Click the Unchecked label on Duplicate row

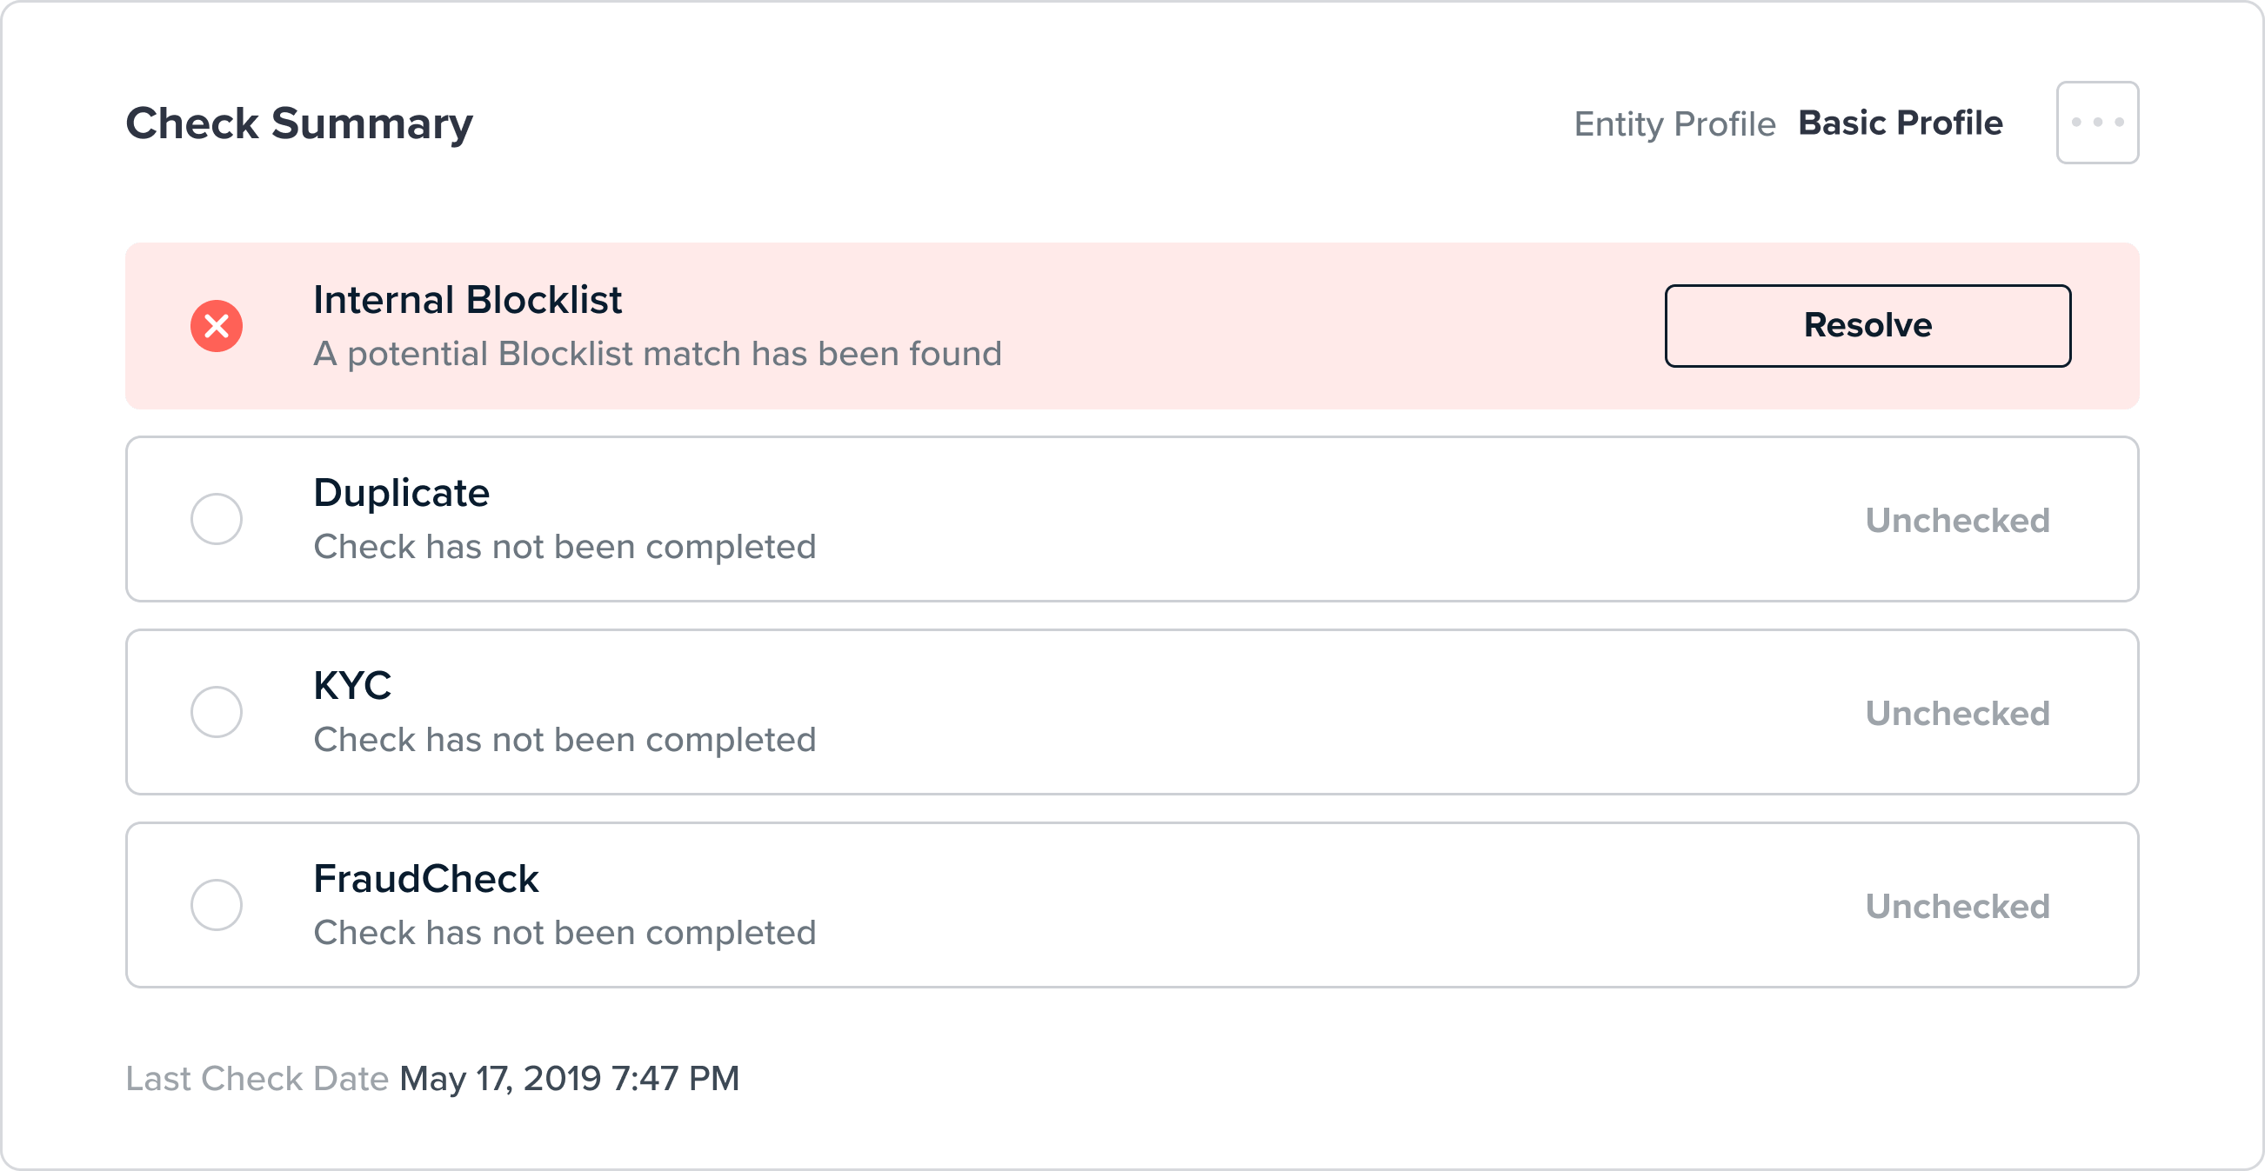click(1956, 520)
